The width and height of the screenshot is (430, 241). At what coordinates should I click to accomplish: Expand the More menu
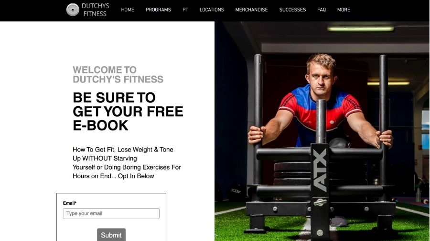(x=344, y=10)
